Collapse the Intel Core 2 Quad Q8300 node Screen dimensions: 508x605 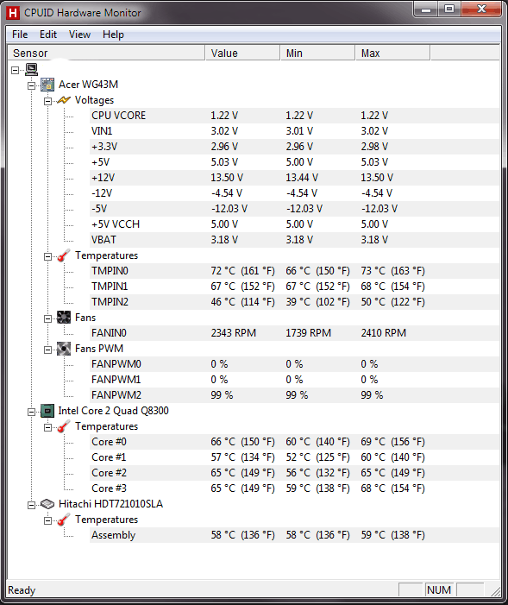coord(31,412)
